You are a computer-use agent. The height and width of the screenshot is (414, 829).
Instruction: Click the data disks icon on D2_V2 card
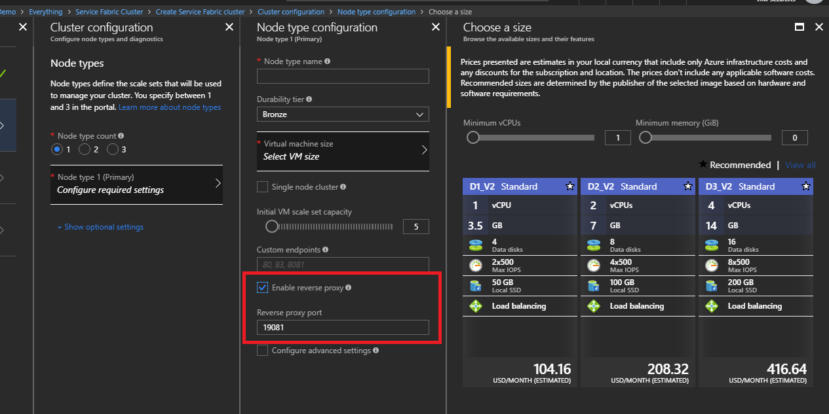(x=593, y=245)
